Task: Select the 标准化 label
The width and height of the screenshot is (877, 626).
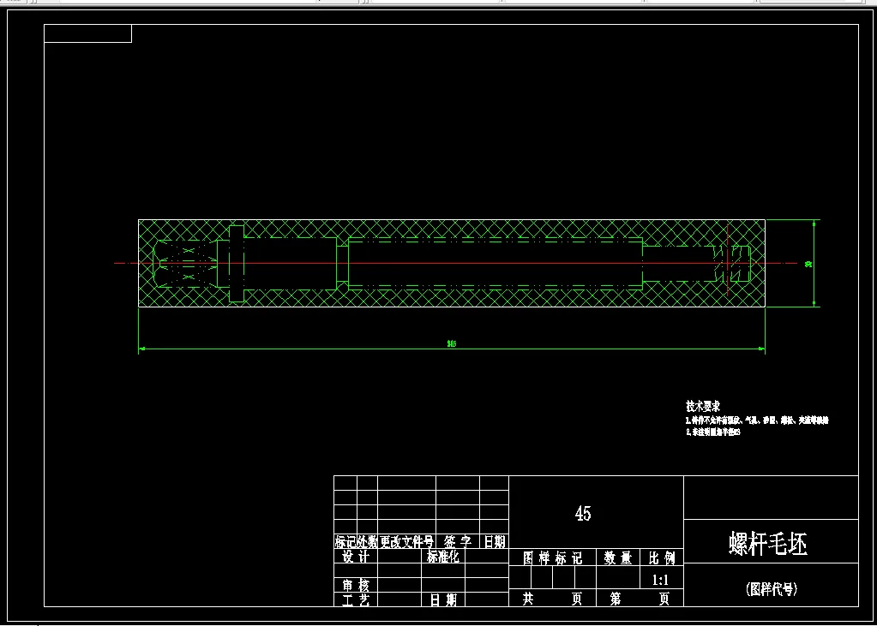Action: click(x=443, y=557)
